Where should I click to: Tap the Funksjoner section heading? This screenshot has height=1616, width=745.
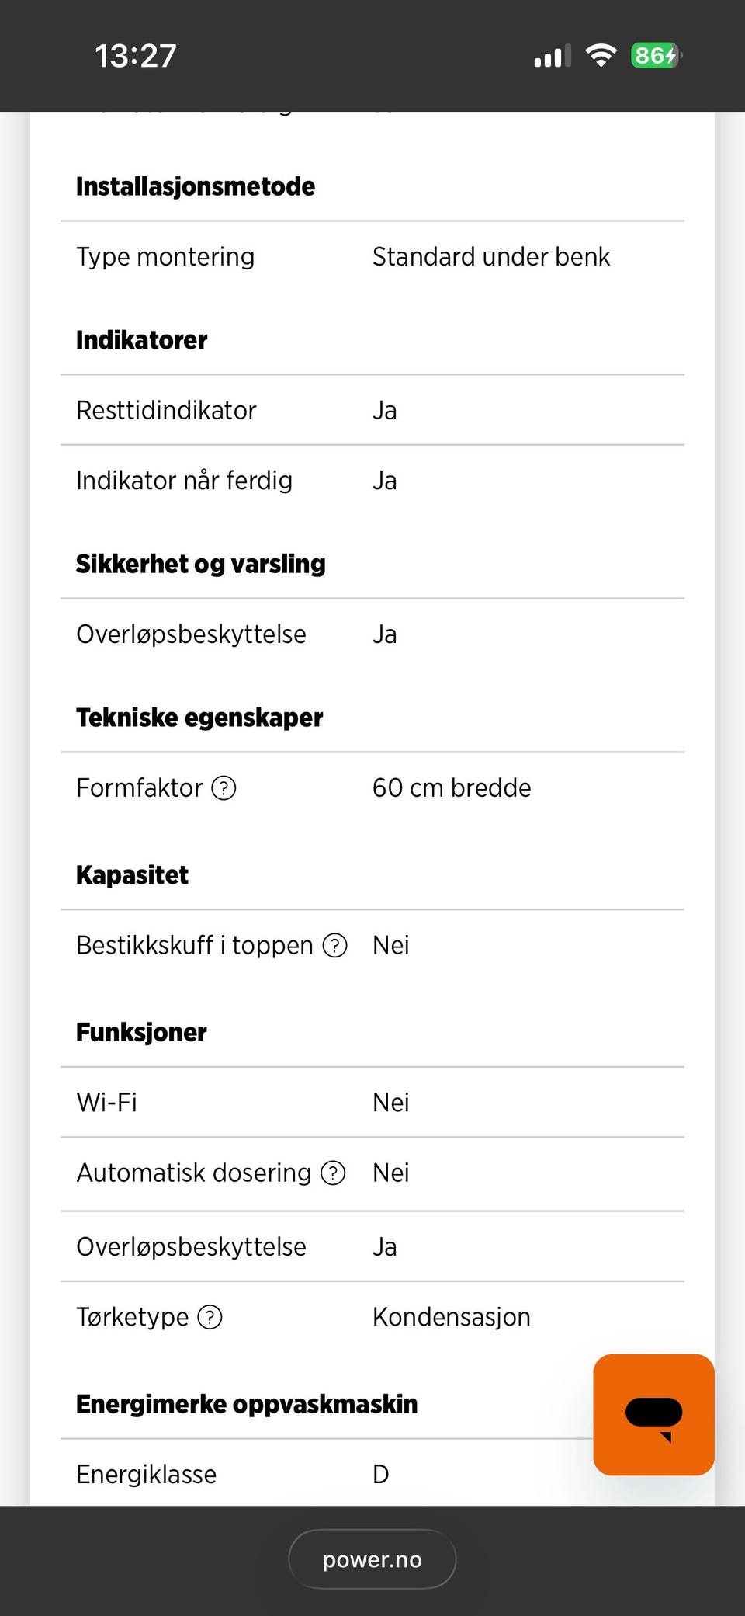tap(142, 1033)
